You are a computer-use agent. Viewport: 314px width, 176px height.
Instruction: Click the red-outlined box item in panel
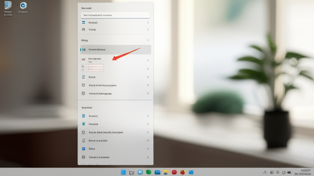(95, 68)
